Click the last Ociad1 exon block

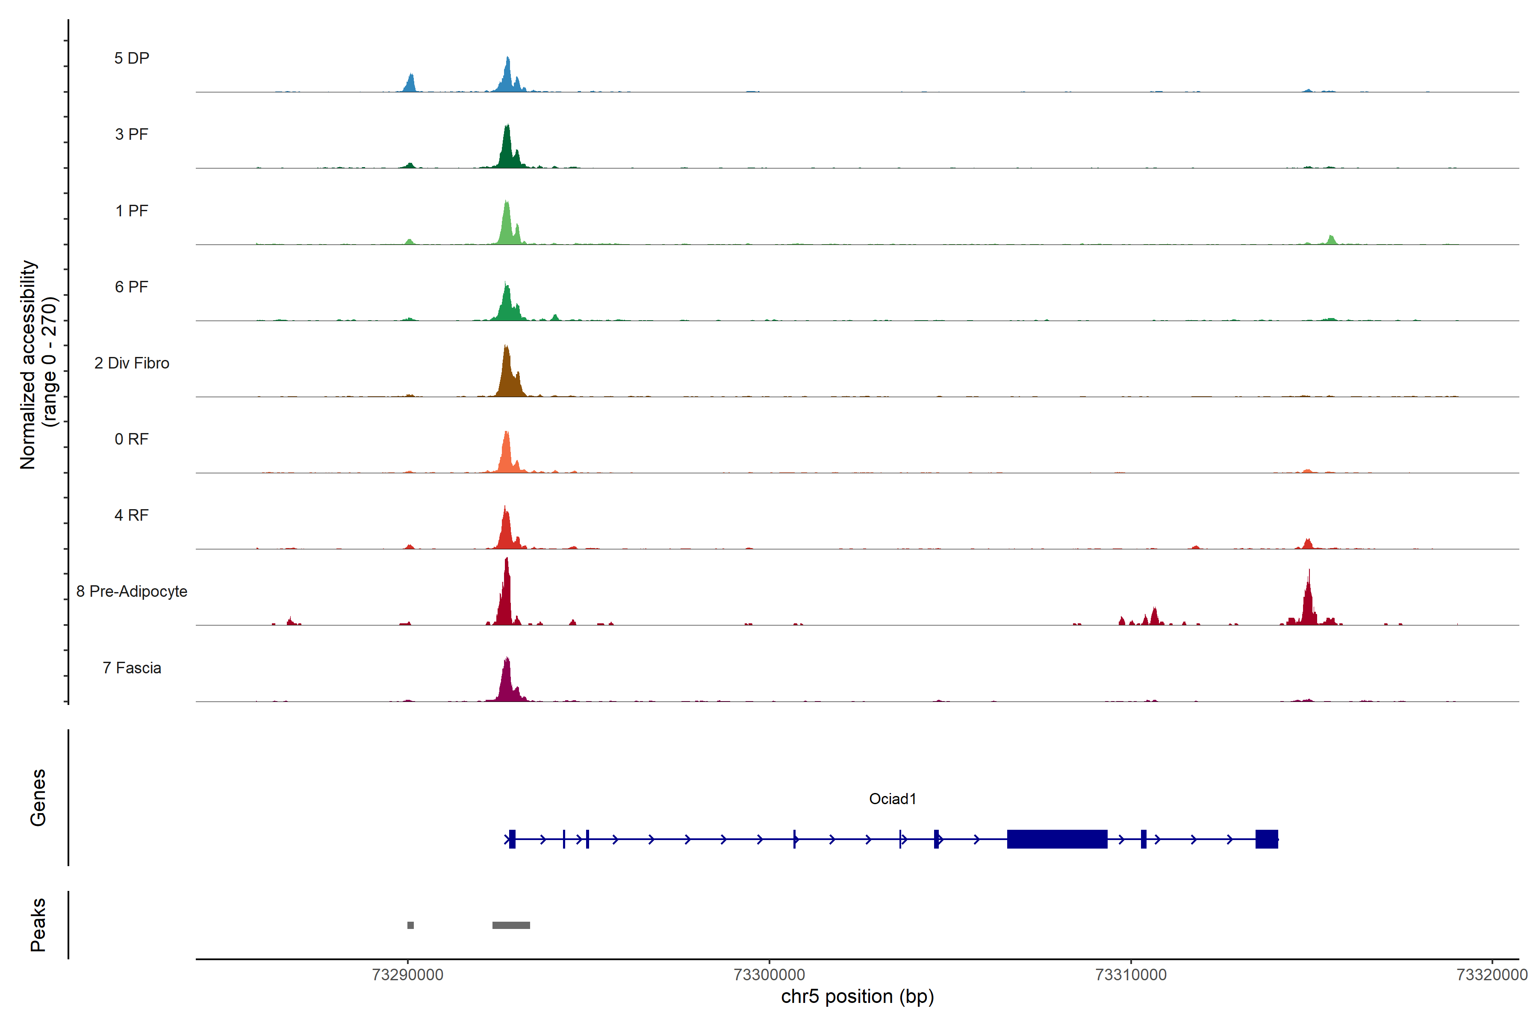pyautogui.click(x=1266, y=839)
